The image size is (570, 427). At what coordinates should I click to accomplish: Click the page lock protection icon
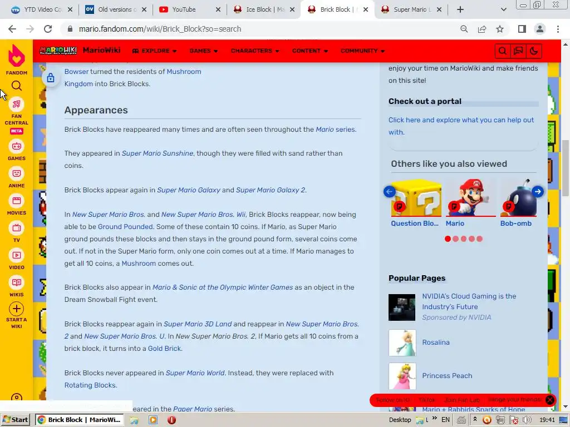point(51,77)
